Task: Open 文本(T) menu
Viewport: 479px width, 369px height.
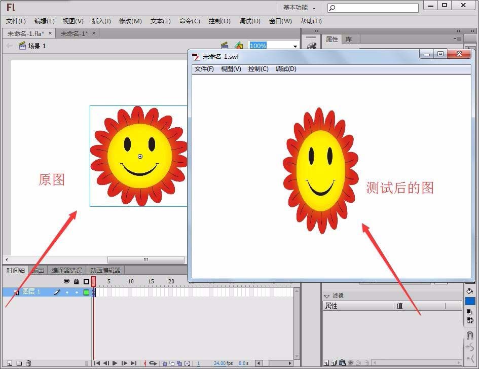Action: pyautogui.click(x=160, y=21)
